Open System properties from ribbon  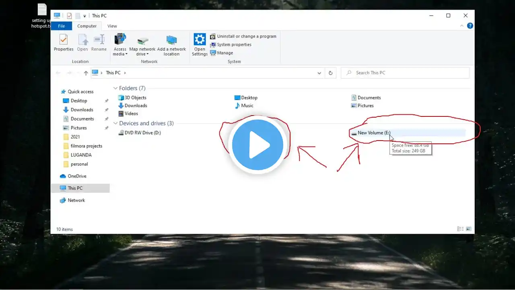point(231,45)
